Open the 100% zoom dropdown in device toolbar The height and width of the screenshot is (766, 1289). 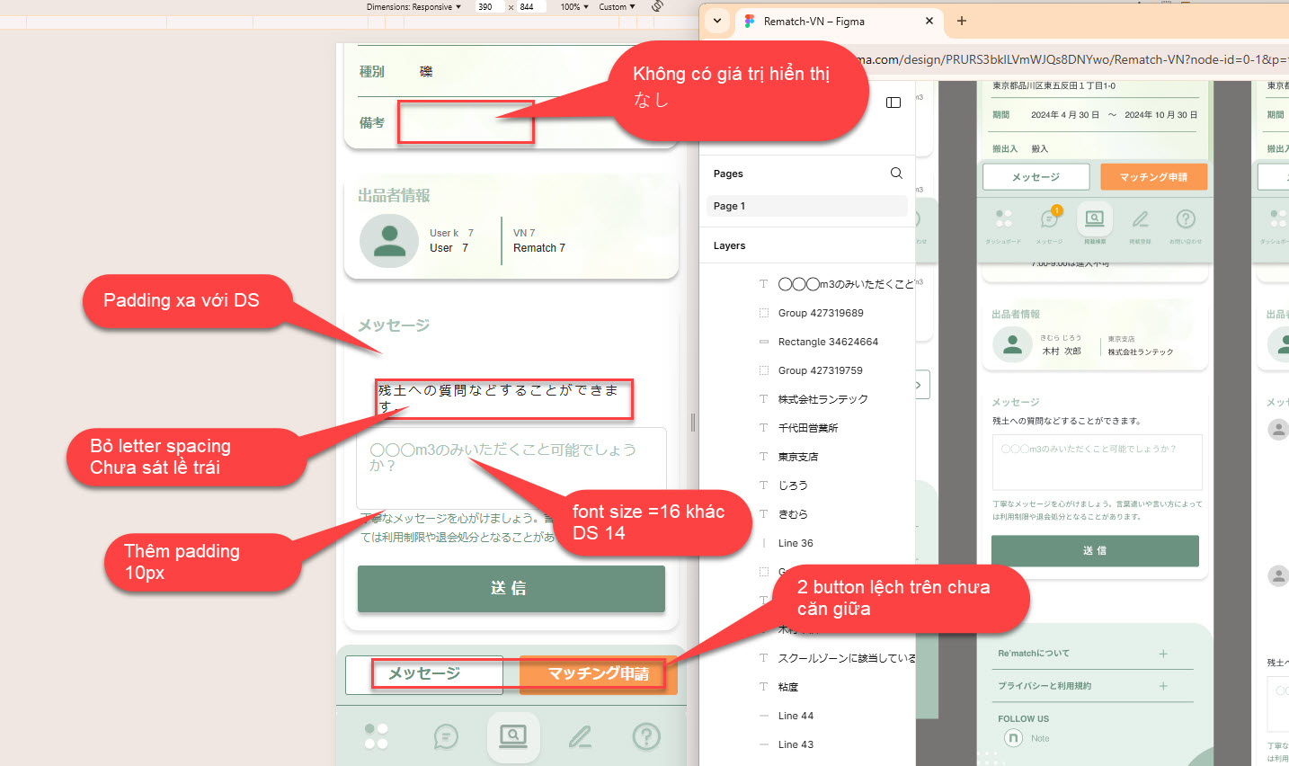pyautogui.click(x=574, y=6)
